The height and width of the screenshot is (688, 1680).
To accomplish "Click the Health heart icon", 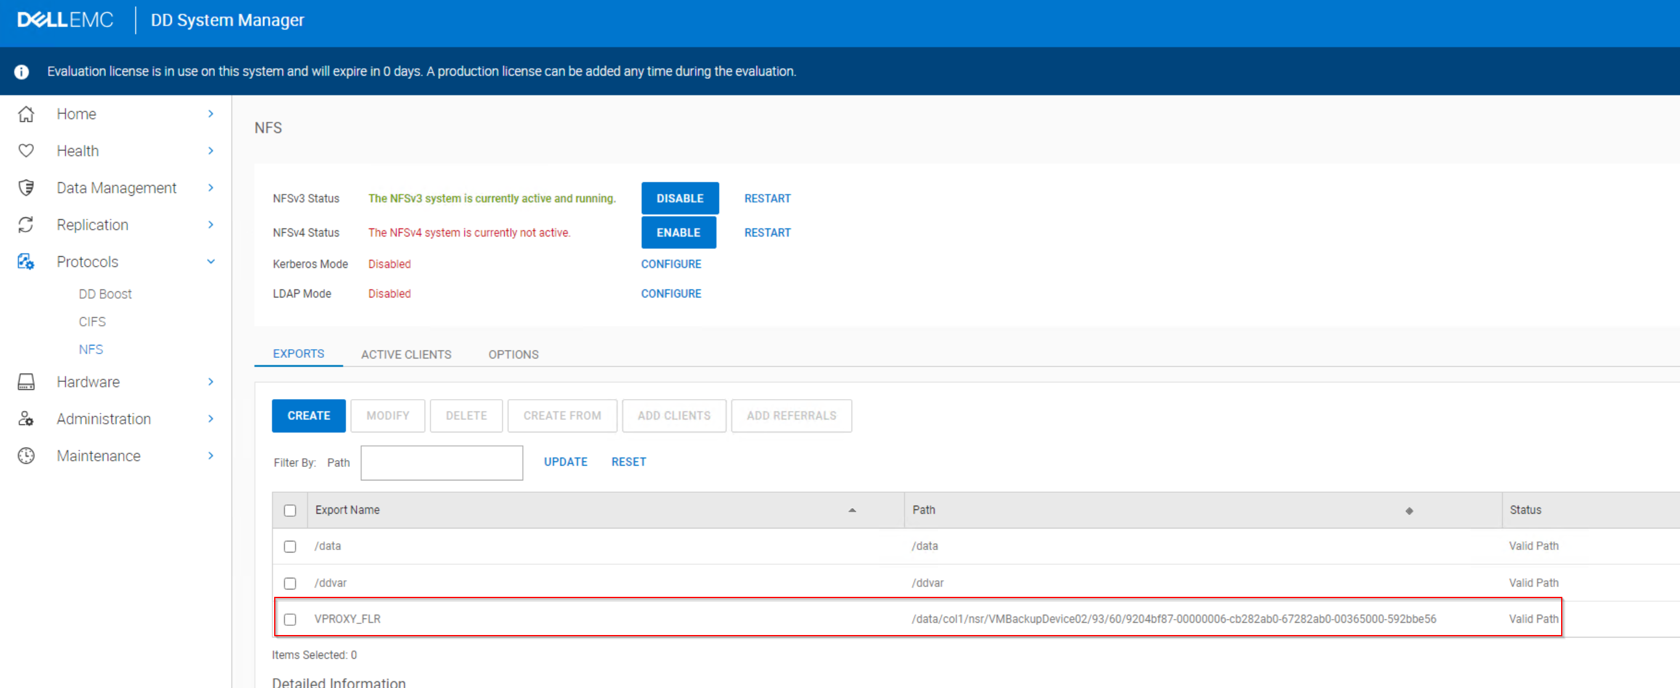I will [x=26, y=152].
